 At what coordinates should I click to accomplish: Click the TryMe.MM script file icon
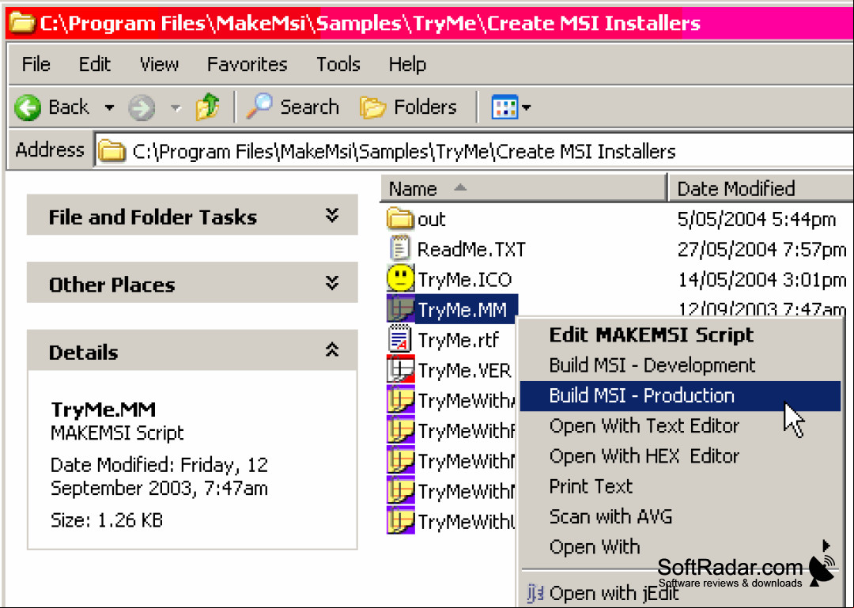click(x=400, y=309)
